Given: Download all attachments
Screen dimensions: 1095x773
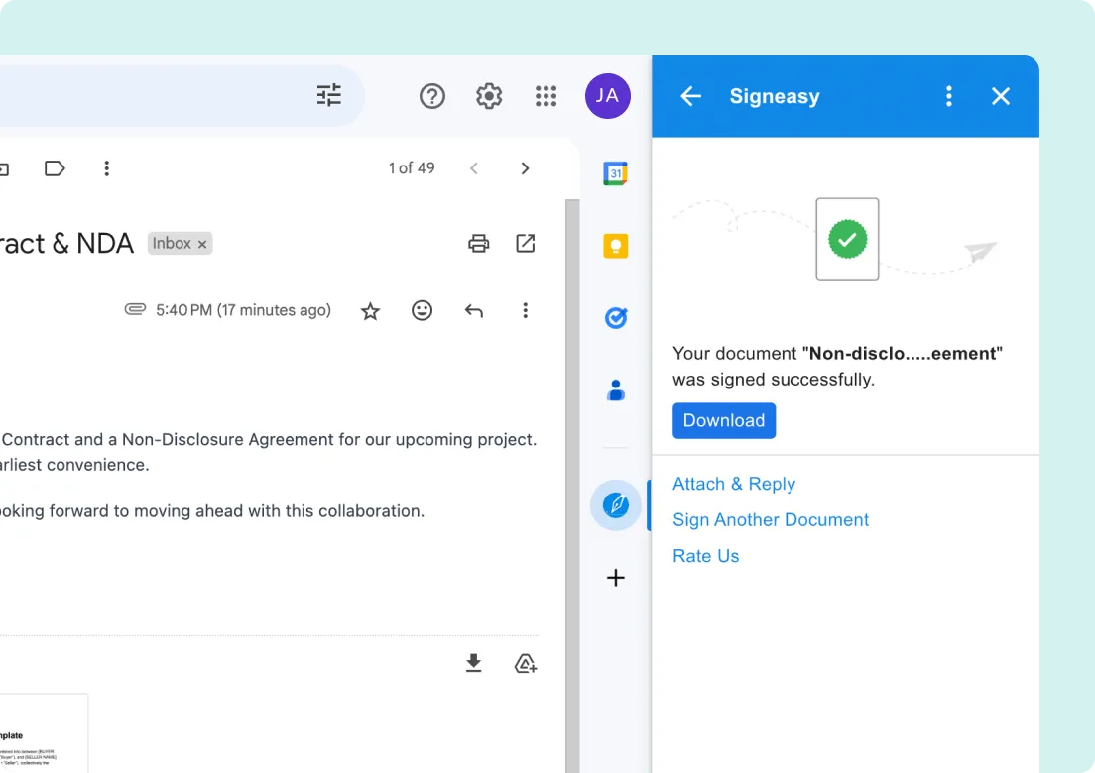Looking at the screenshot, I should point(473,663).
